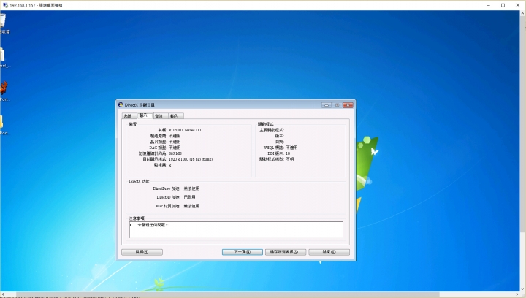Minimize the DirectX diagnostic dialog
This screenshot has height=298, width=526.
327,105
